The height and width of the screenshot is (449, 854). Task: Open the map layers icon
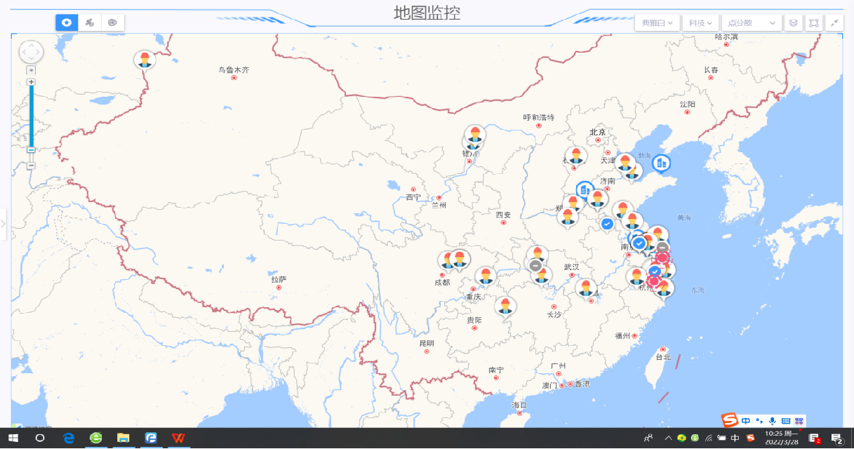point(793,23)
